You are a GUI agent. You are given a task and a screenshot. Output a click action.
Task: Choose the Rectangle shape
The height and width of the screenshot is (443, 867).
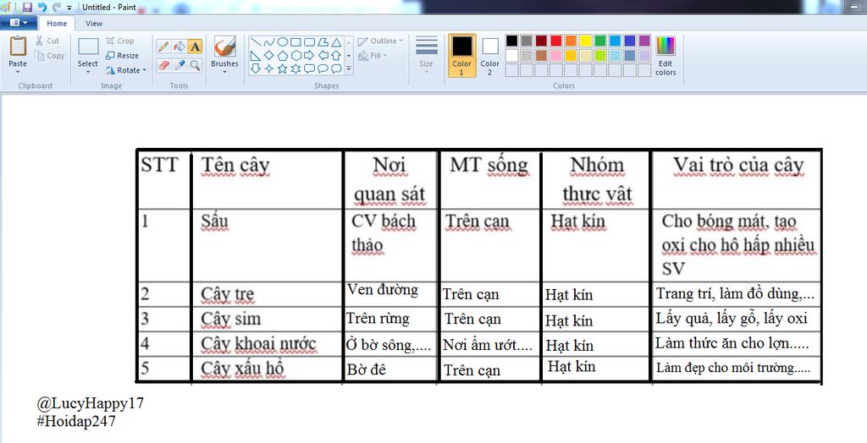click(295, 42)
